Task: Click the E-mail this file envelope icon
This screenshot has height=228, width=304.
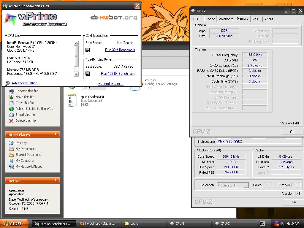Action: [x=11, y=115]
